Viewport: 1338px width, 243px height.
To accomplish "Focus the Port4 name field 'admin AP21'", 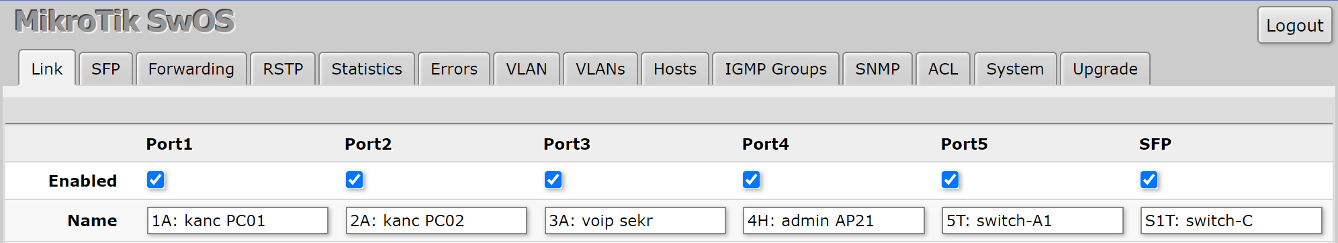I will pyautogui.click(x=834, y=220).
